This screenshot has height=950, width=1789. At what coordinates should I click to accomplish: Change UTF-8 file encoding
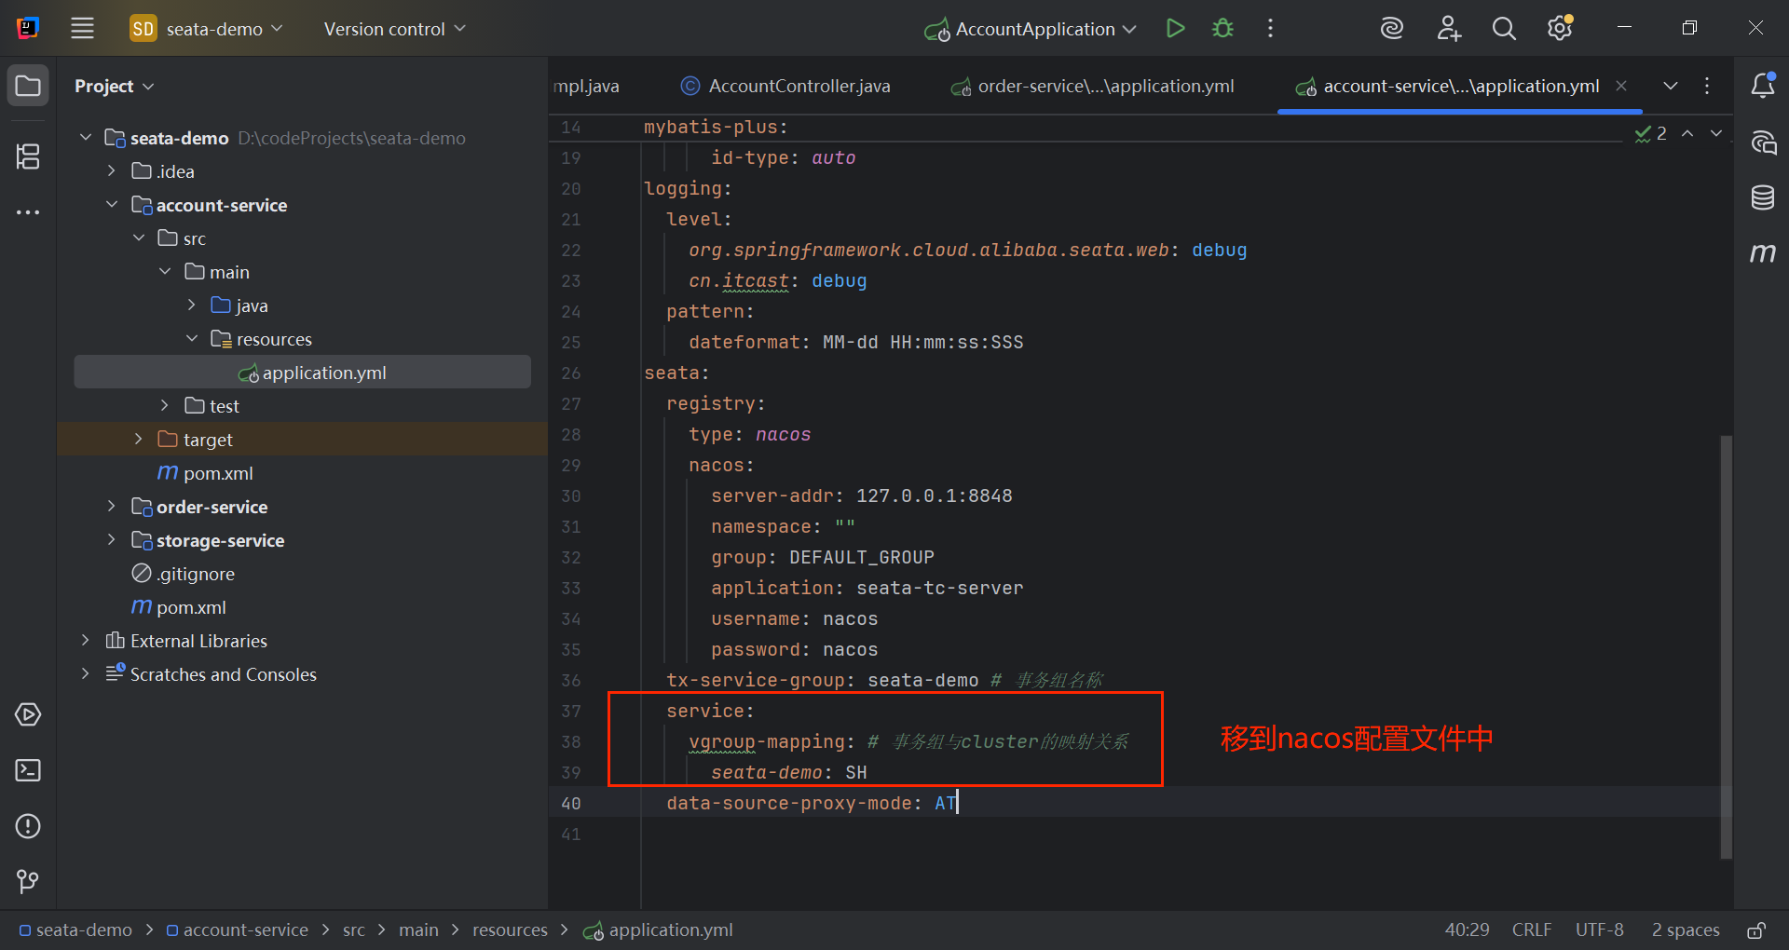(x=1599, y=930)
